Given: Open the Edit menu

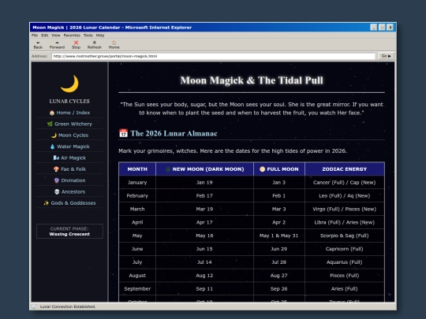Looking at the screenshot, I should [44, 35].
